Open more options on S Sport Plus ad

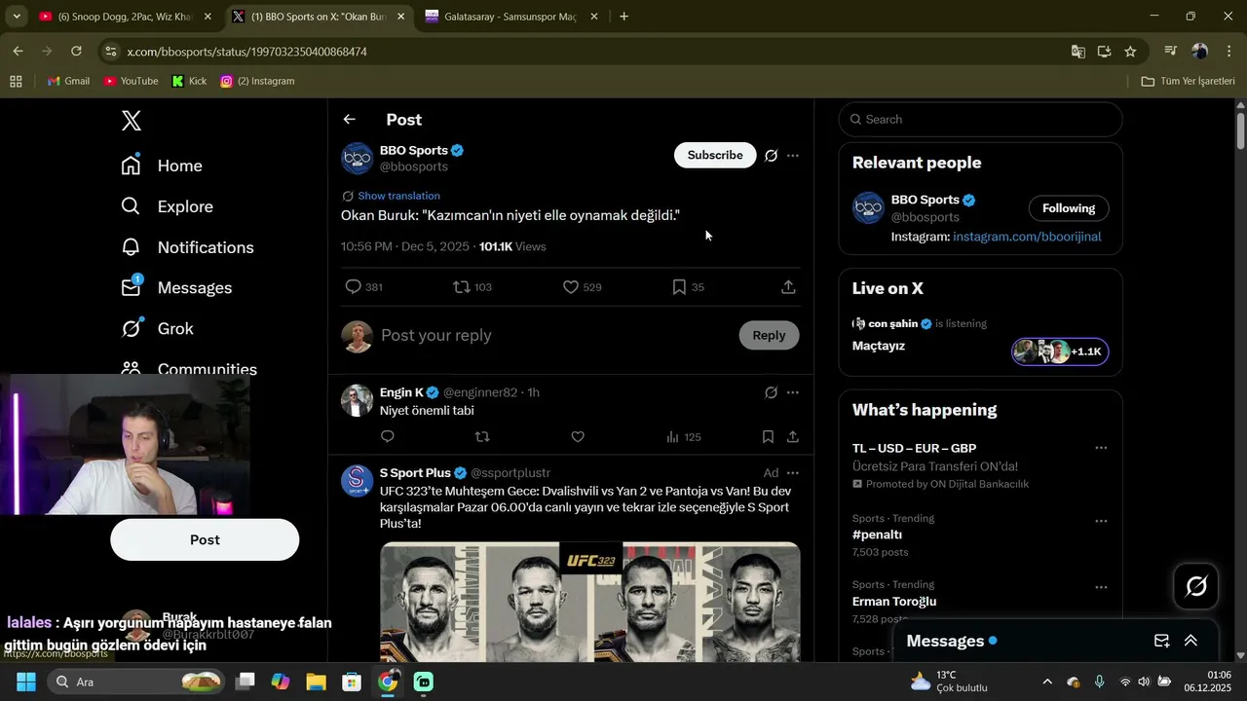point(793,473)
